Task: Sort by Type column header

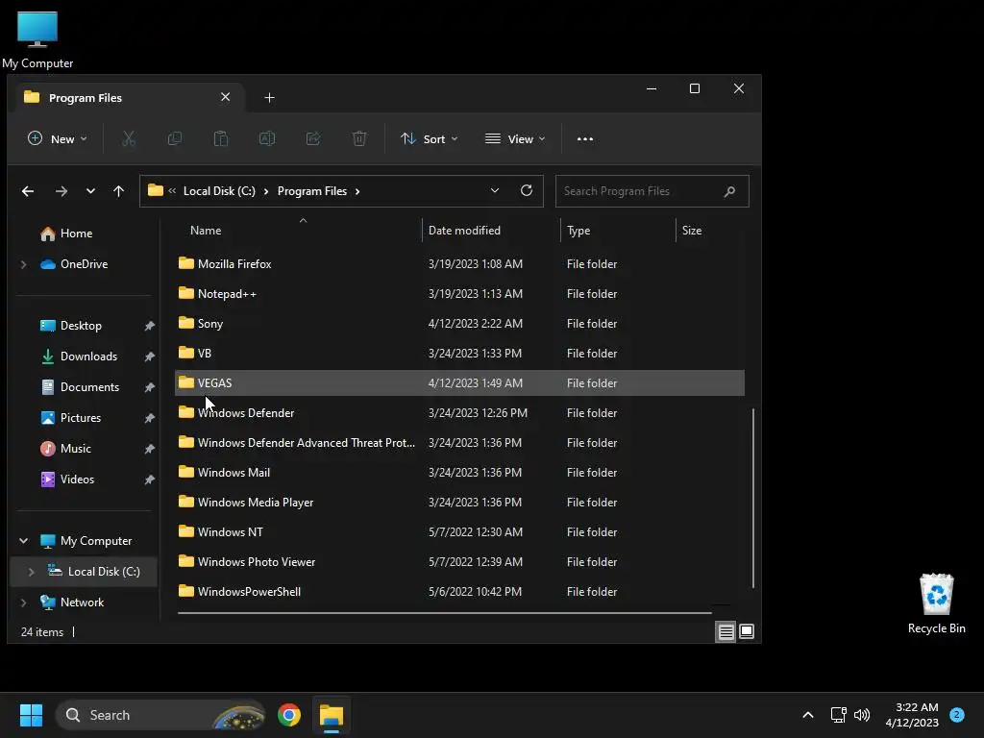Action: point(578,231)
